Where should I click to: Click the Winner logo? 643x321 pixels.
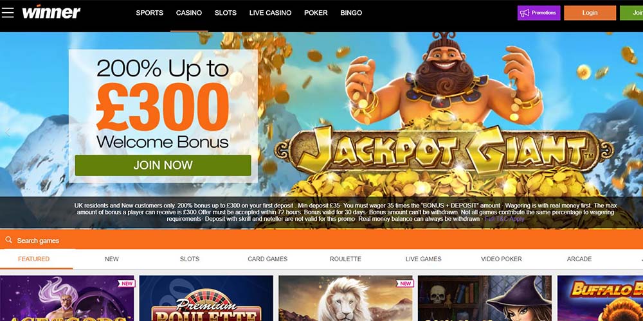tap(51, 12)
